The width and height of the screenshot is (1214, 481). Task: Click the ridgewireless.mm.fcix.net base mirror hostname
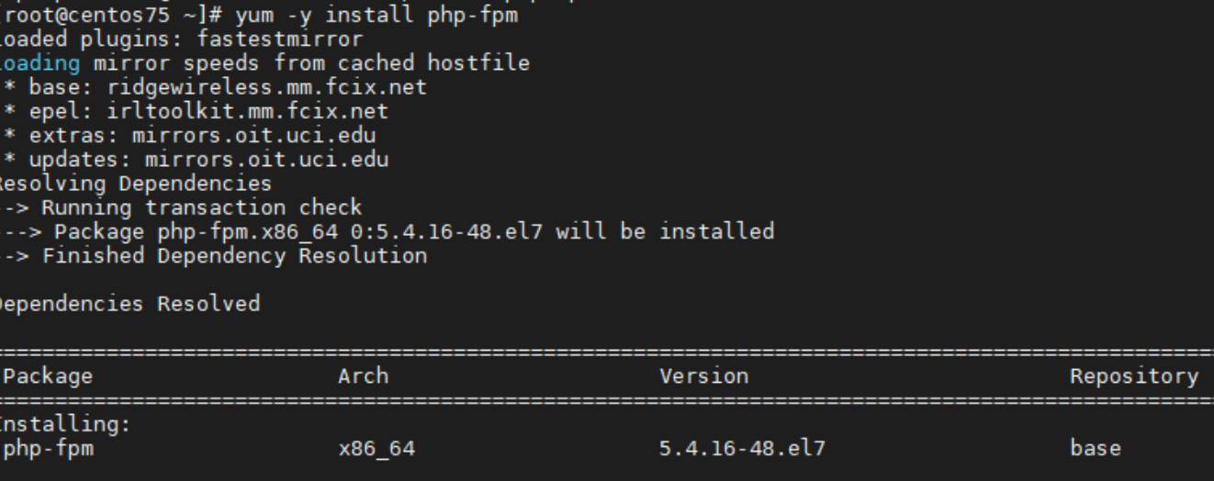click(266, 87)
